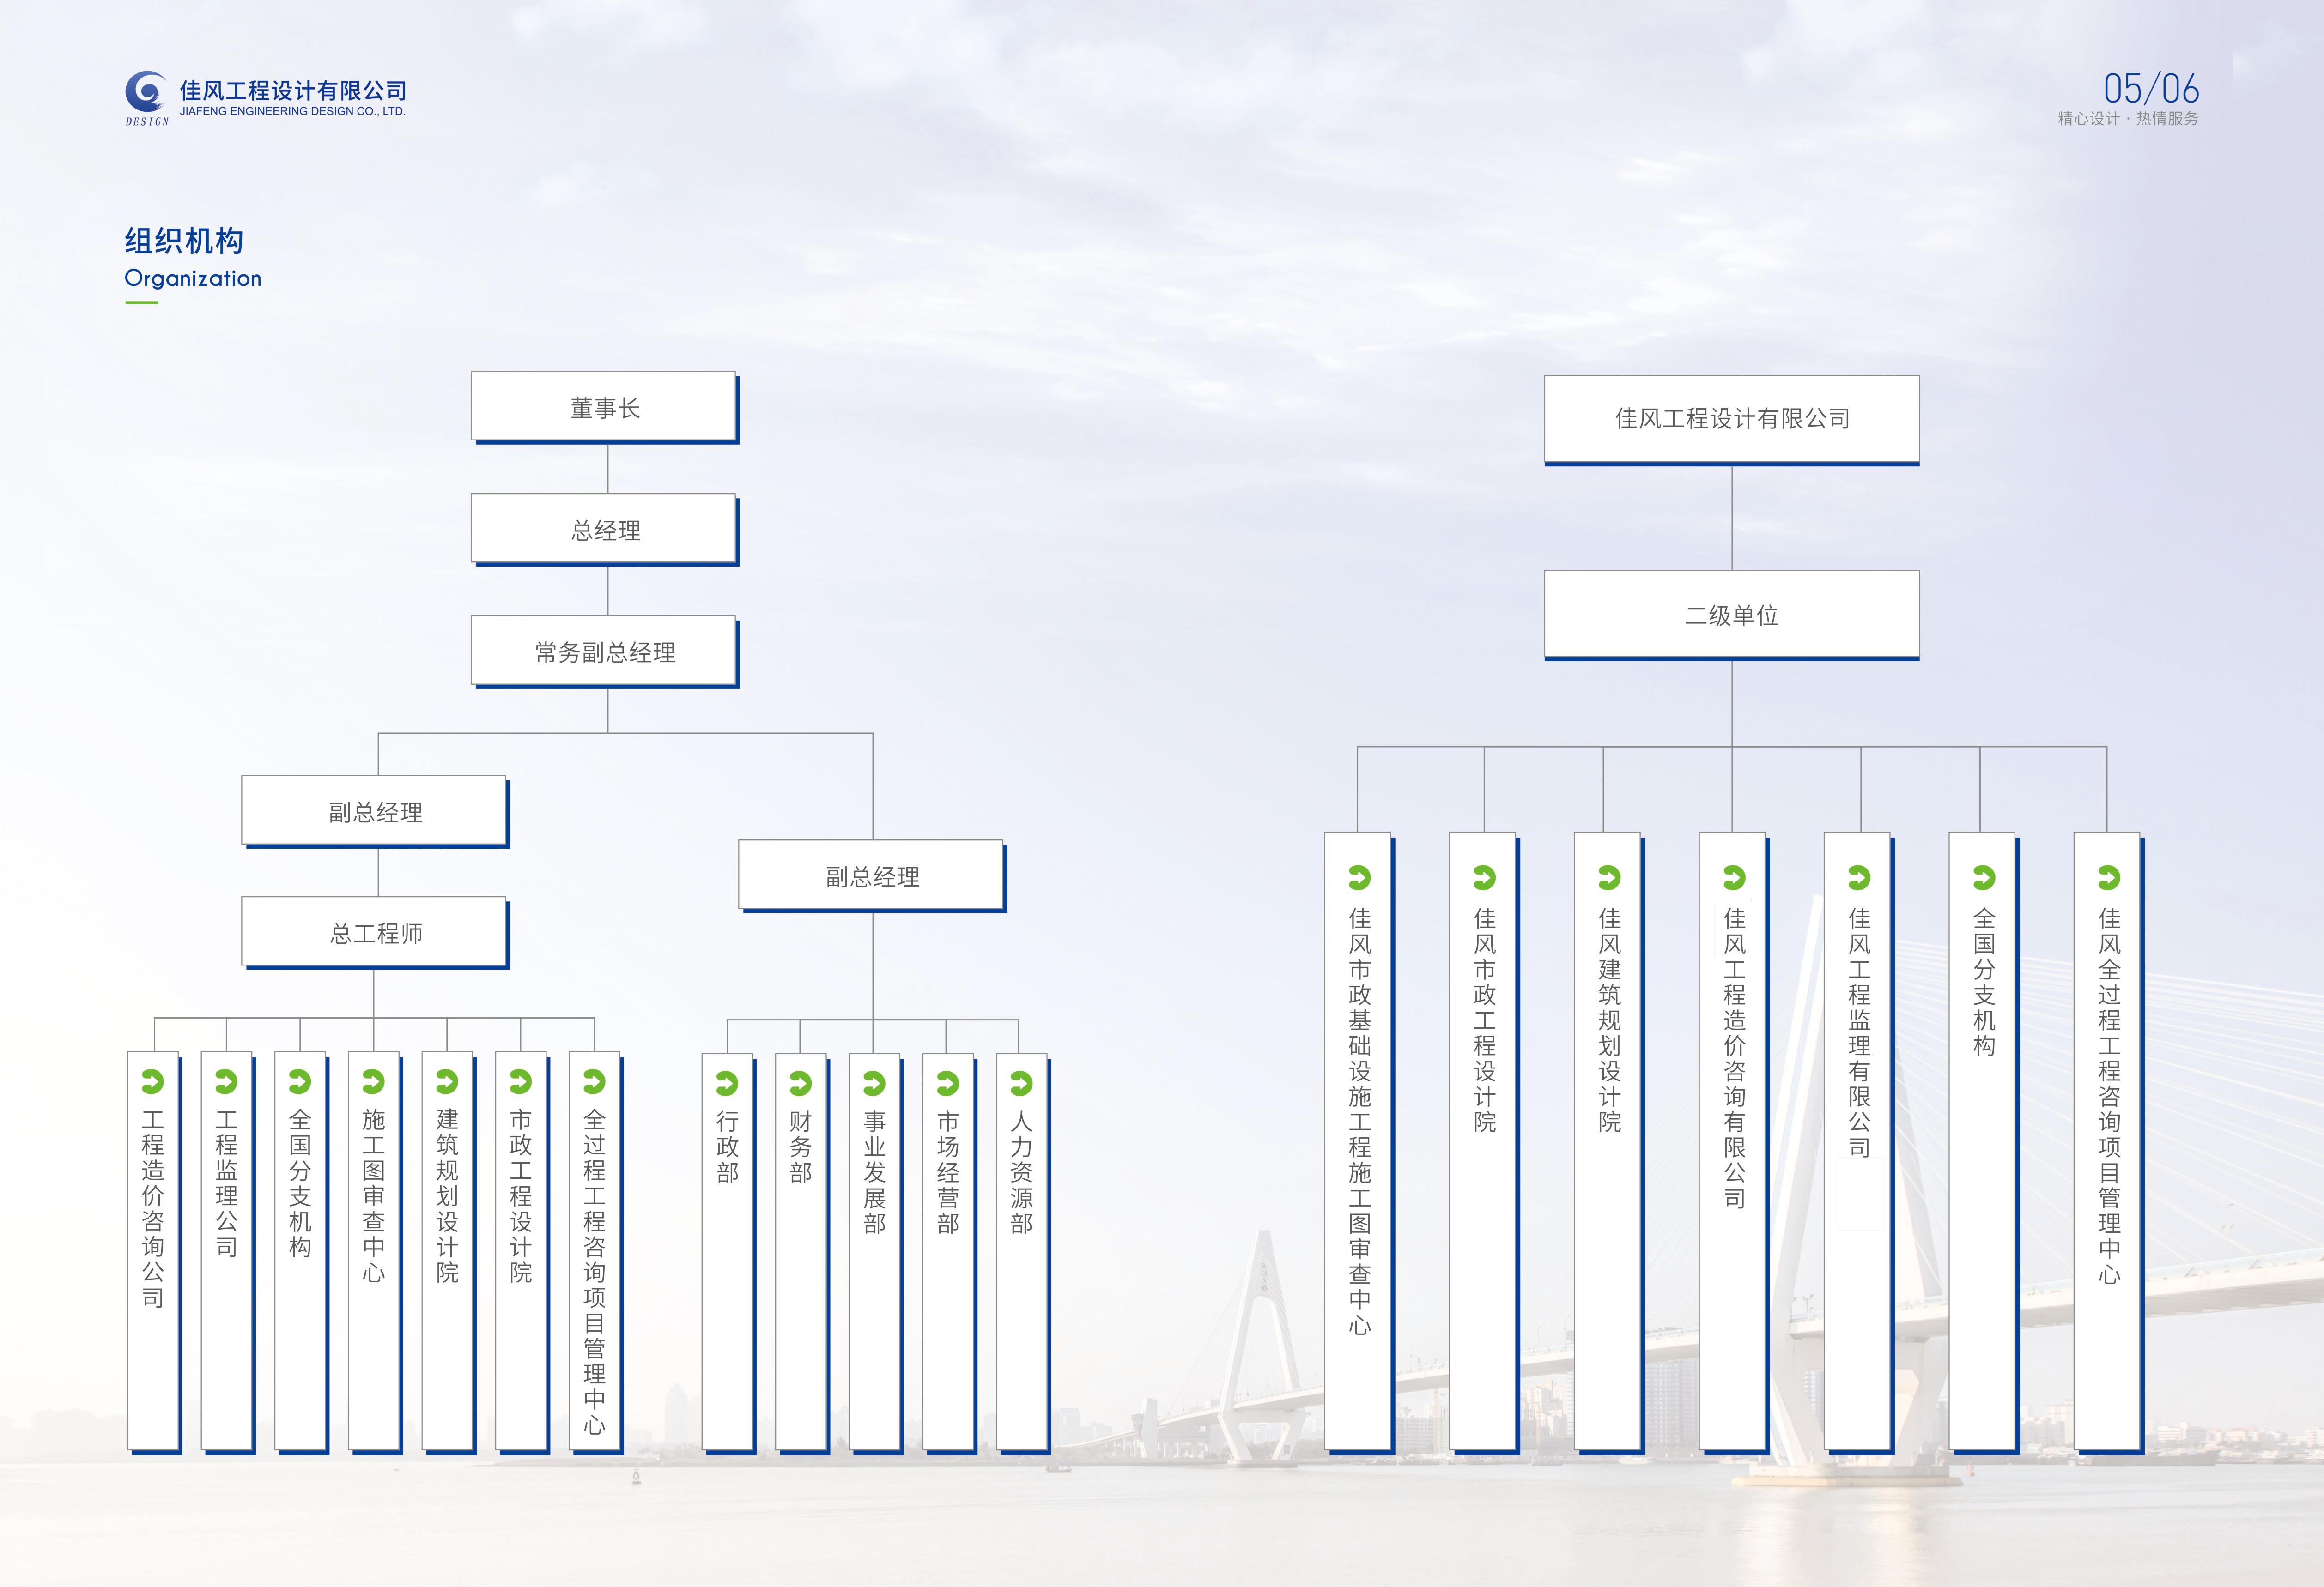This screenshot has height=1587, width=2324.
Task: Click the 人力资源部 column text
Action: (x=1021, y=1172)
